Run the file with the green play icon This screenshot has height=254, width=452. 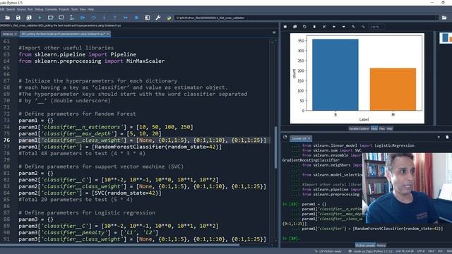40,18
